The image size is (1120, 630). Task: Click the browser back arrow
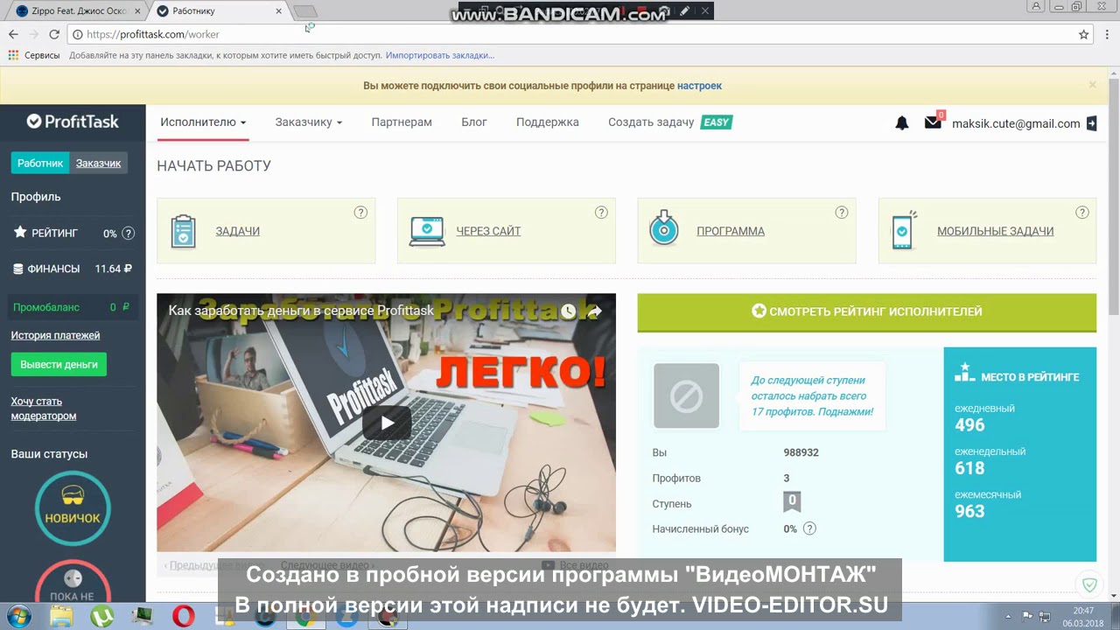(x=13, y=34)
